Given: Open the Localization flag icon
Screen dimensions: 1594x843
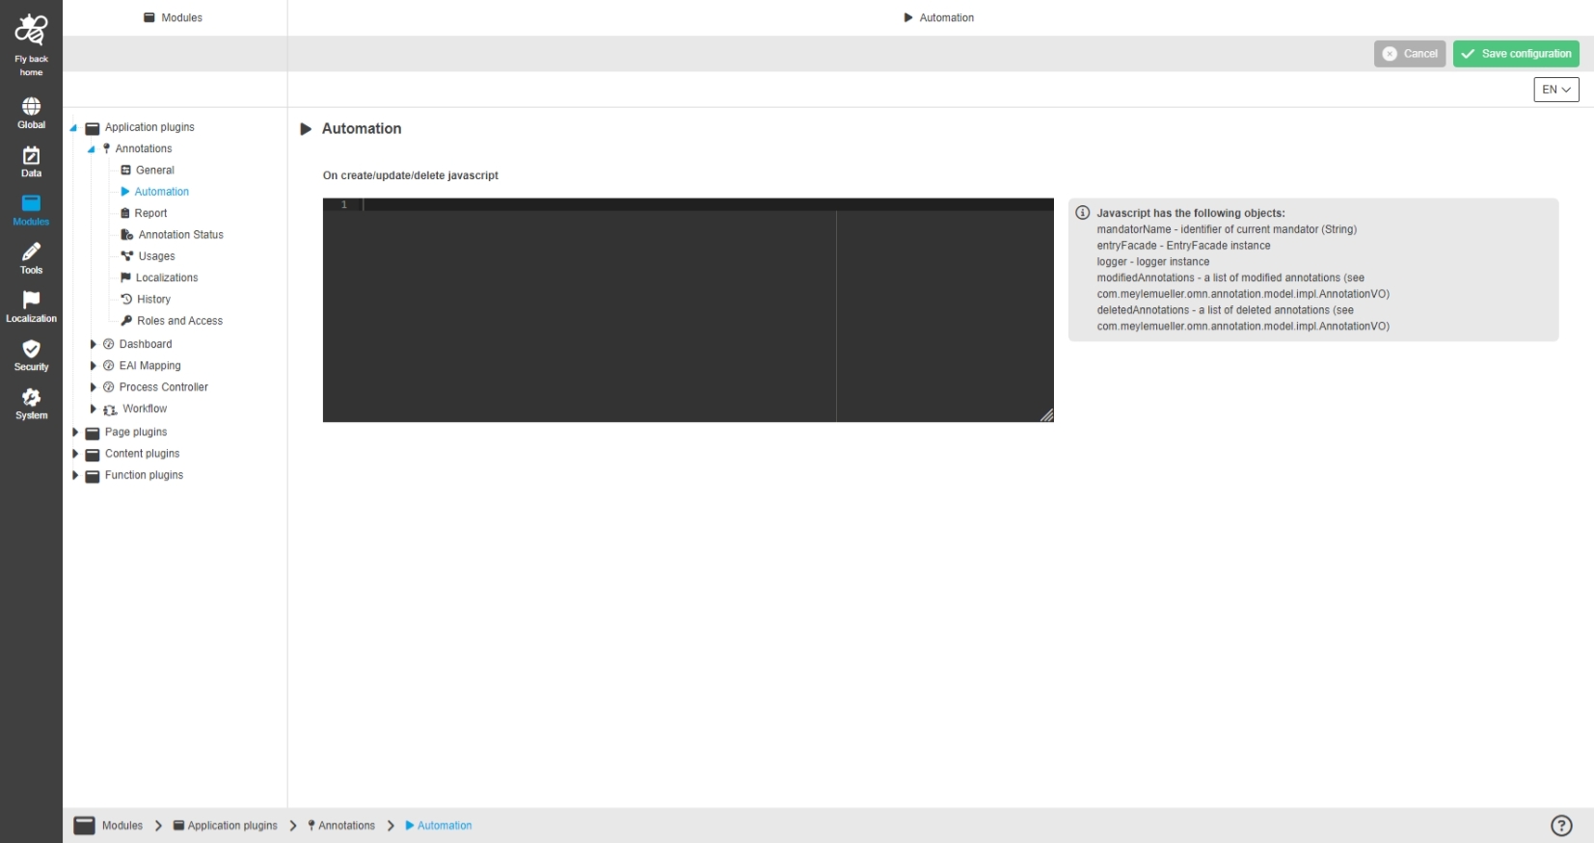Looking at the screenshot, I should point(31,300).
